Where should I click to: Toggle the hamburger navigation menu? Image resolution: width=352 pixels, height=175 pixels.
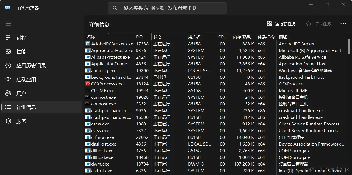coord(8,24)
